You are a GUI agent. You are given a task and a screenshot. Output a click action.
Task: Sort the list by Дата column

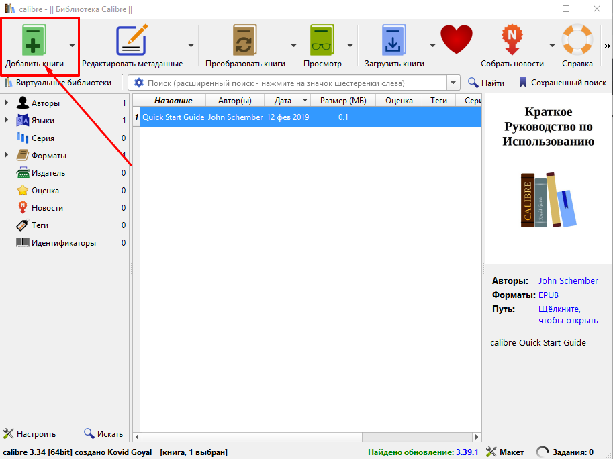click(x=287, y=101)
